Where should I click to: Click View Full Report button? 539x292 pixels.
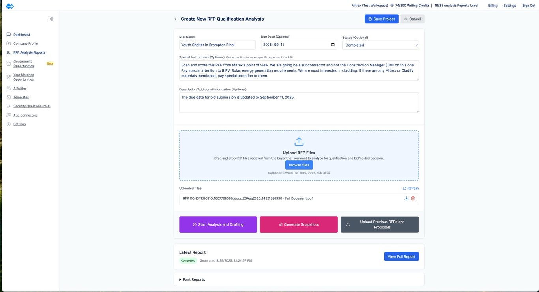click(401, 256)
